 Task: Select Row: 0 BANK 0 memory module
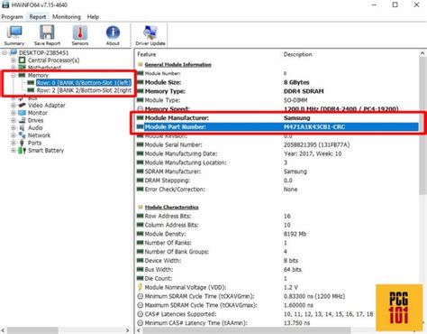(x=84, y=82)
